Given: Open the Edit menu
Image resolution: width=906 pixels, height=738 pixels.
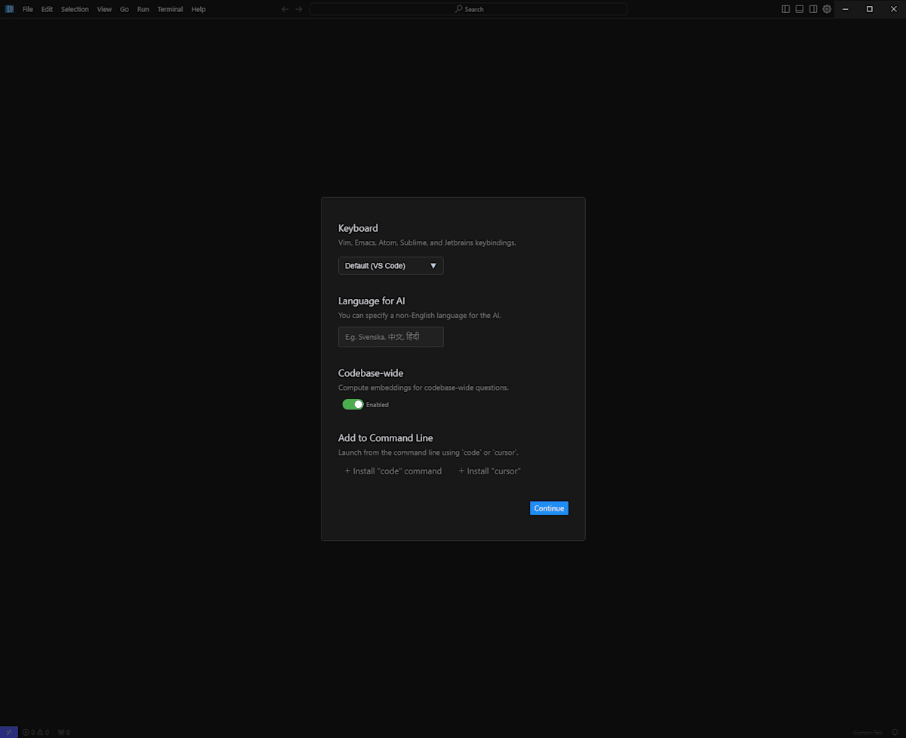Looking at the screenshot, I should [47, 9].
